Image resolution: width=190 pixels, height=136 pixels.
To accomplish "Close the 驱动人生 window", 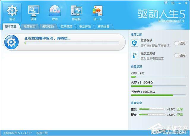I will [x=186, y=3].
